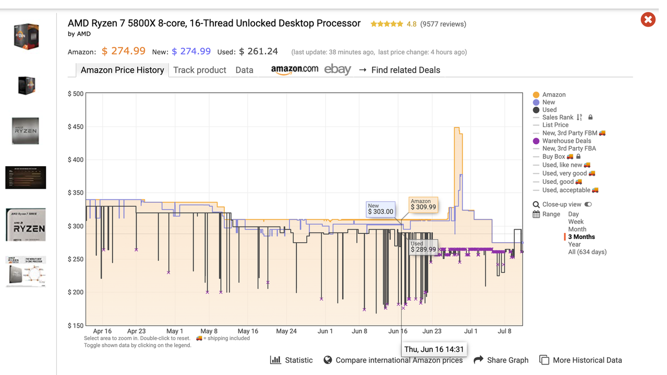Click the Used price $ 261.24 value

tap(259, 52)
